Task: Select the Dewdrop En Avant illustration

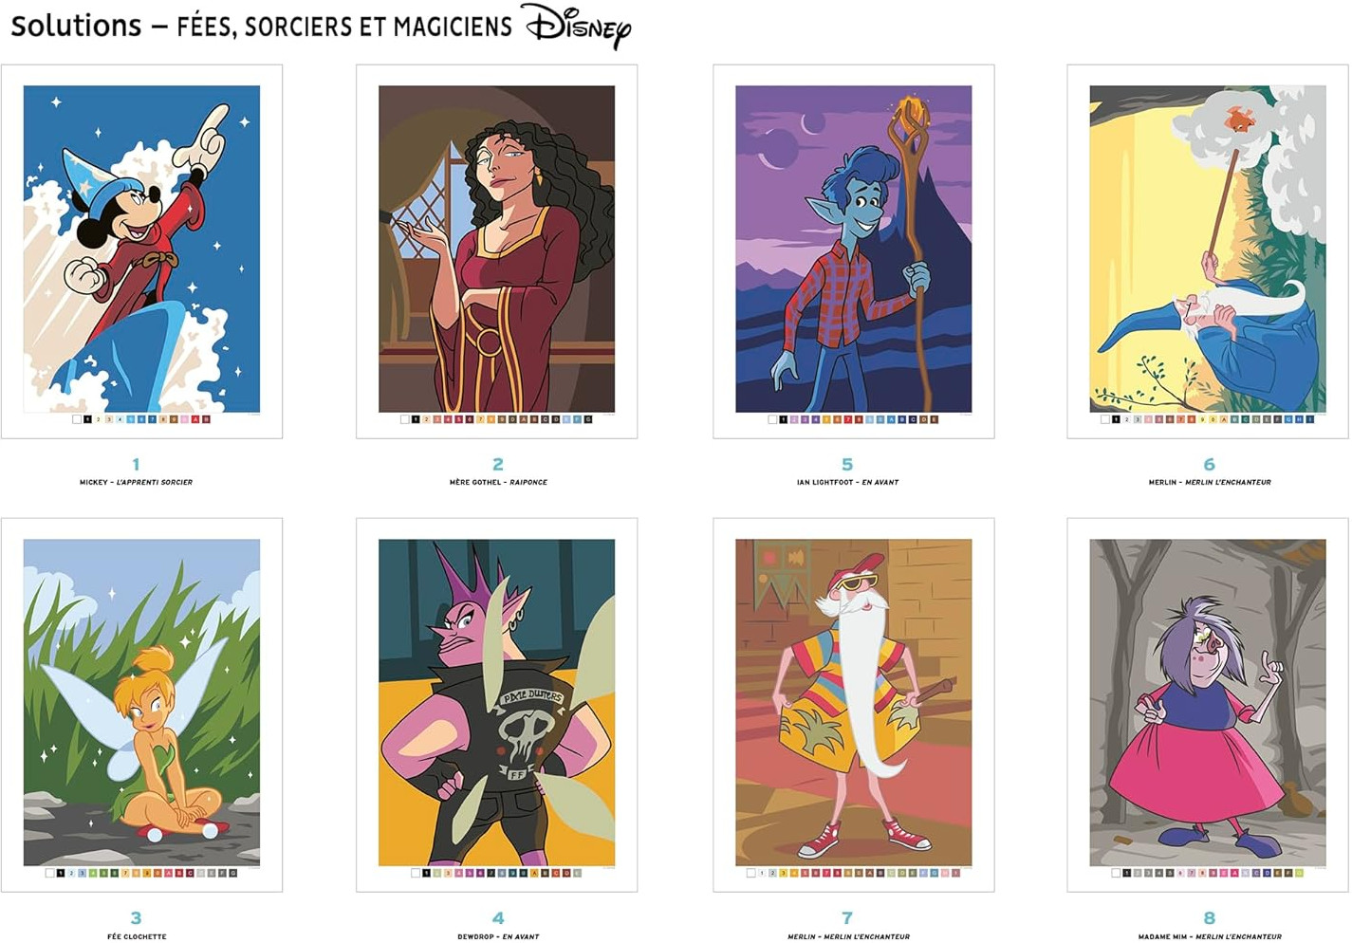Action: coord(496,702)
